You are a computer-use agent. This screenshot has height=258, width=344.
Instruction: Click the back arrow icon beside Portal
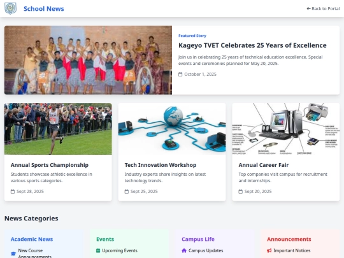tap(308, 8)
